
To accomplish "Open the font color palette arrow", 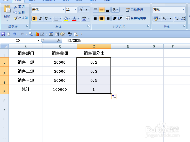I will (x=78, y=19).
